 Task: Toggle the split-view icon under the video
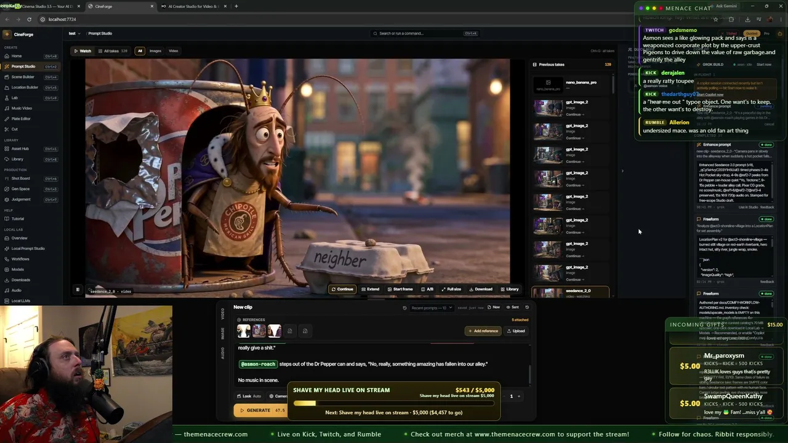click(x=78, y=289)
